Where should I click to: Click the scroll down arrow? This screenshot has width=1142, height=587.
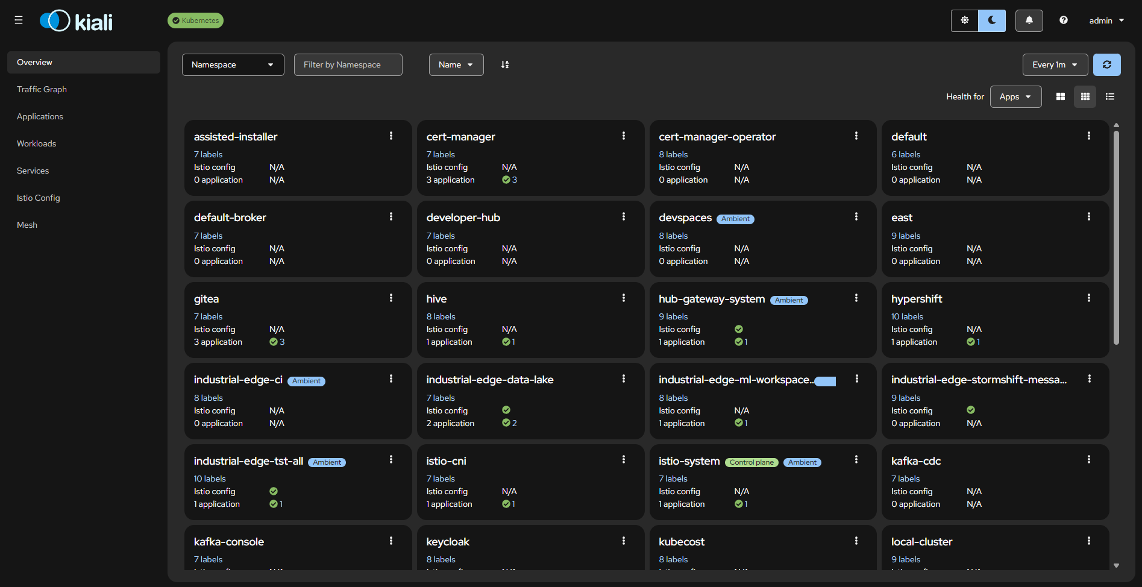click(x=1116, y=565)
